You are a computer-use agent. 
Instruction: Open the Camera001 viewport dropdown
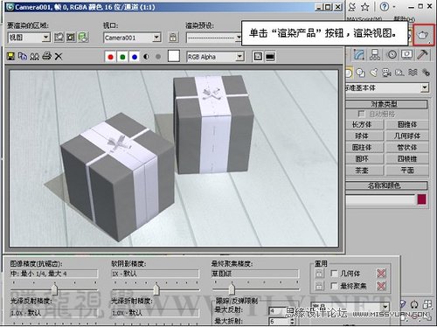point(132,38)
